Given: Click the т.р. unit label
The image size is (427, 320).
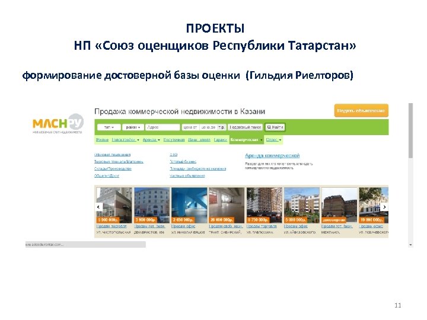Looking at the screenshot, I should [x=222, y=127].
